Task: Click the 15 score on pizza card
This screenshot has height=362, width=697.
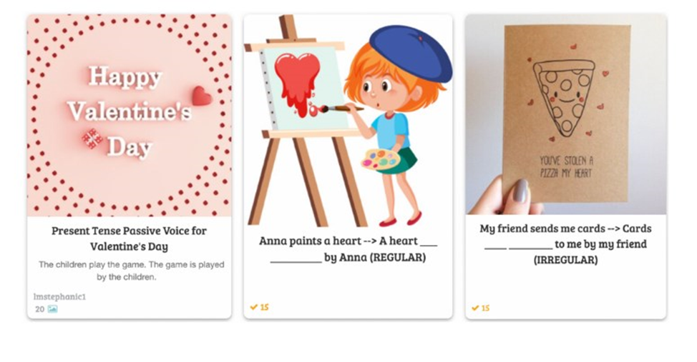Action: click(x=485, y=308)
